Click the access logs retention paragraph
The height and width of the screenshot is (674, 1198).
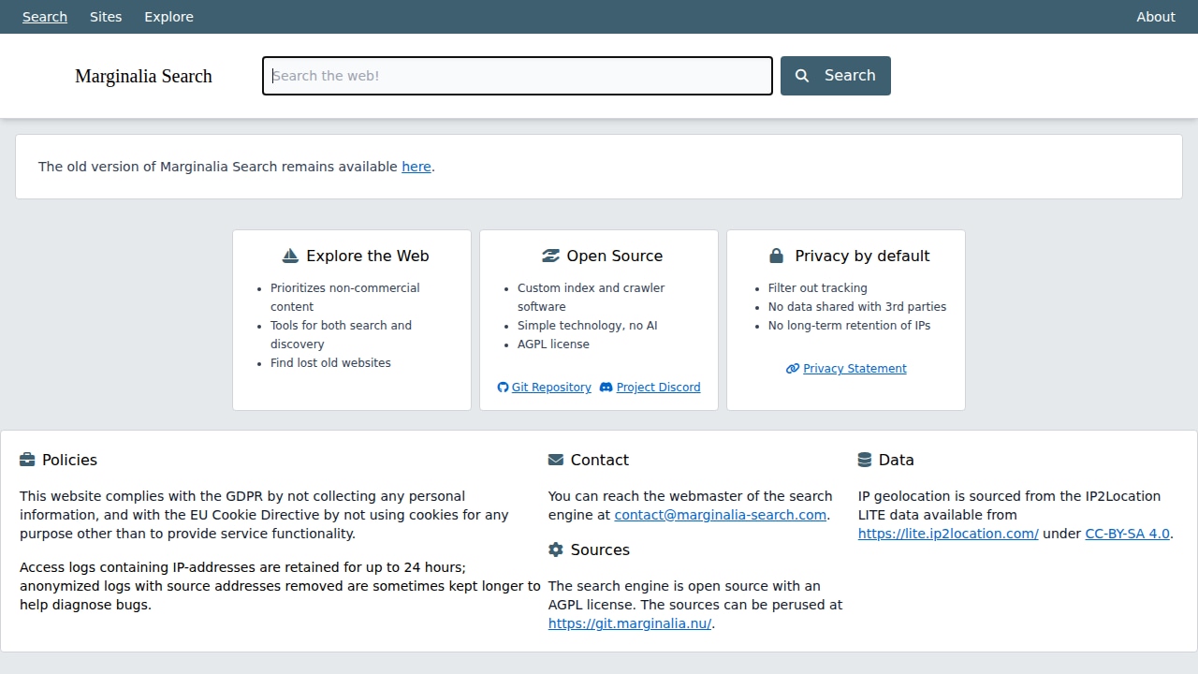click(280, 586)
